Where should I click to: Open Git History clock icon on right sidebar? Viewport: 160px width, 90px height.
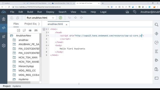(x=156, y=42)
